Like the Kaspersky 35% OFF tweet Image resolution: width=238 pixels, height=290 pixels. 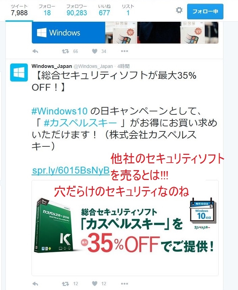point(95,283)
